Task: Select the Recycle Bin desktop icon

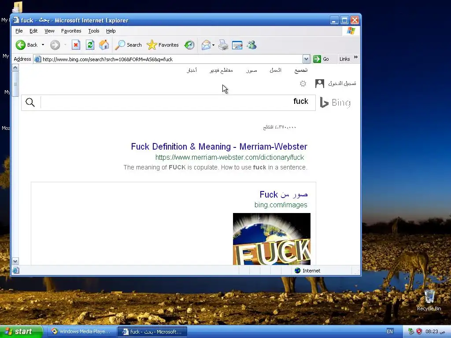Action: (x=429, y=300)
